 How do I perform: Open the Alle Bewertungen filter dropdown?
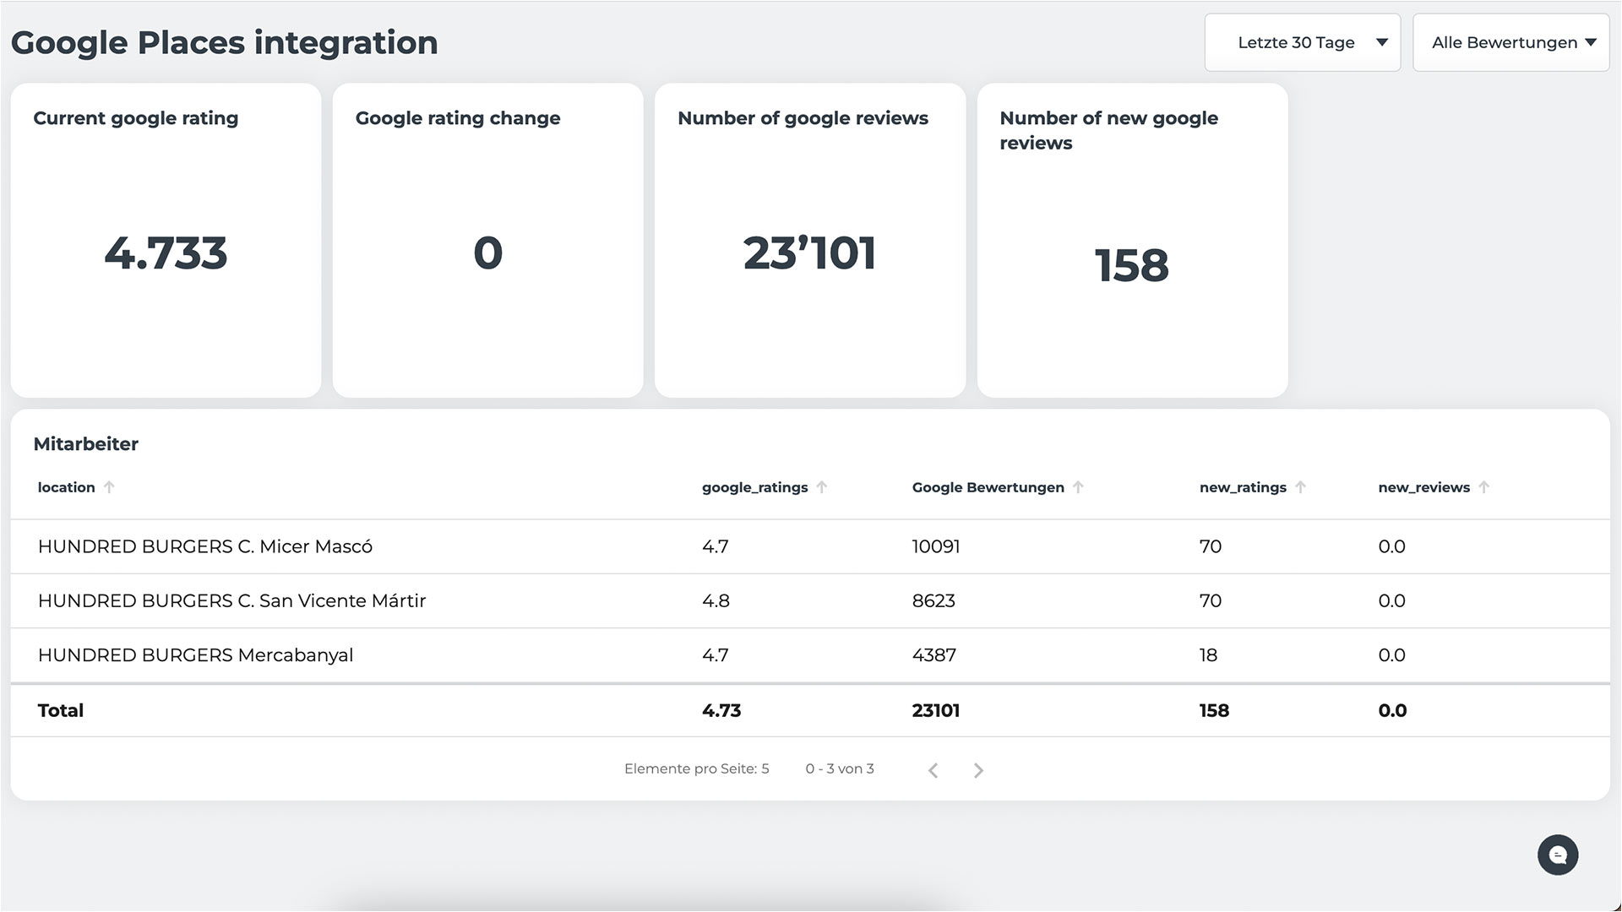coord(1510,42)
